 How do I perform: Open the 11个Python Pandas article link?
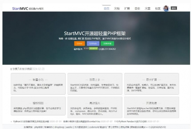tap(131, 121)
